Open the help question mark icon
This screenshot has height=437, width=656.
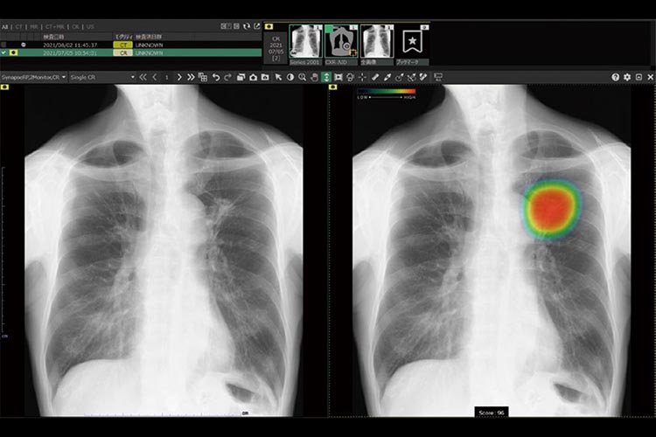(x=616, y=77)
